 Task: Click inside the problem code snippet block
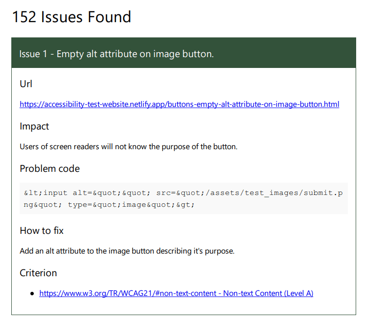tap(183, 198)
